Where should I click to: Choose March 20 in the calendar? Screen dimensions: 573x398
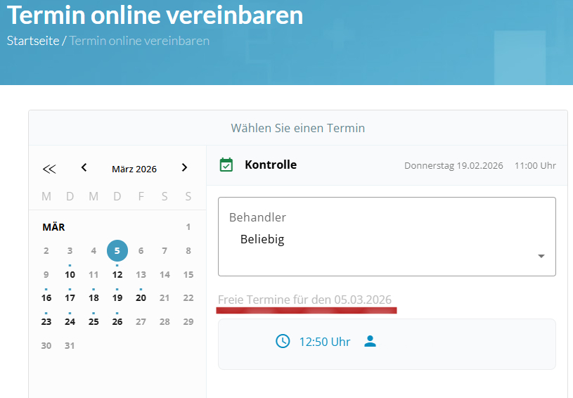coord(141,298)
